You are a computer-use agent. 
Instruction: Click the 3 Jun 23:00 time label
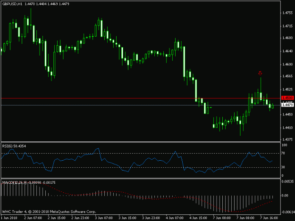click(x=151, y=218)
